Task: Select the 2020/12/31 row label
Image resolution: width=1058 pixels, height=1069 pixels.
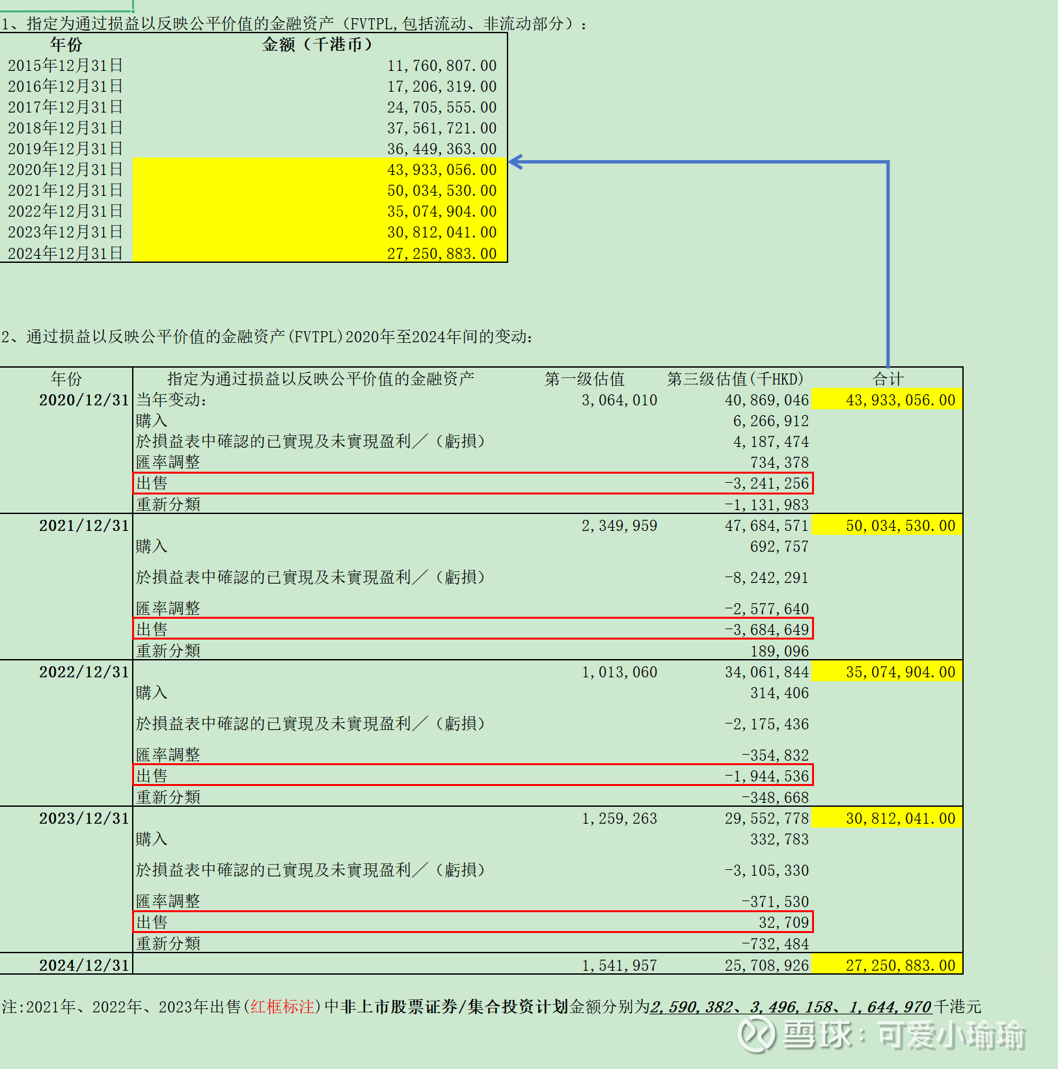Action: click(x=85, y=400)
